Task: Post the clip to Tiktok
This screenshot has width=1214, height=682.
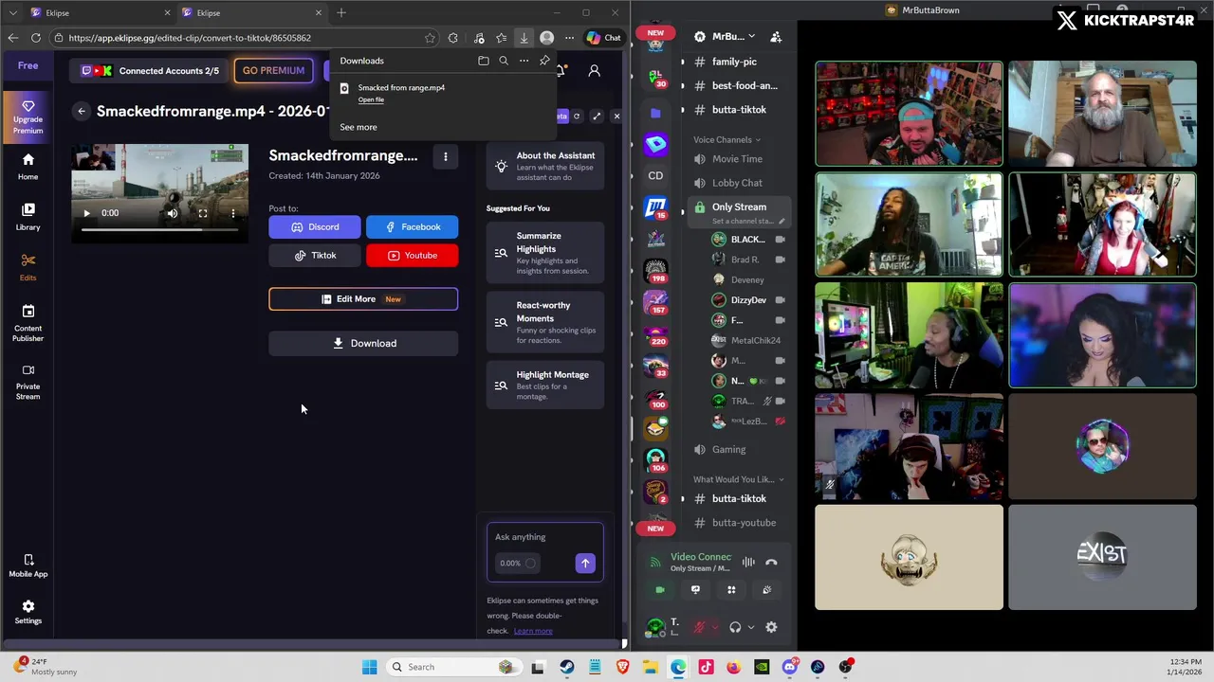Action: click(315, 255)
